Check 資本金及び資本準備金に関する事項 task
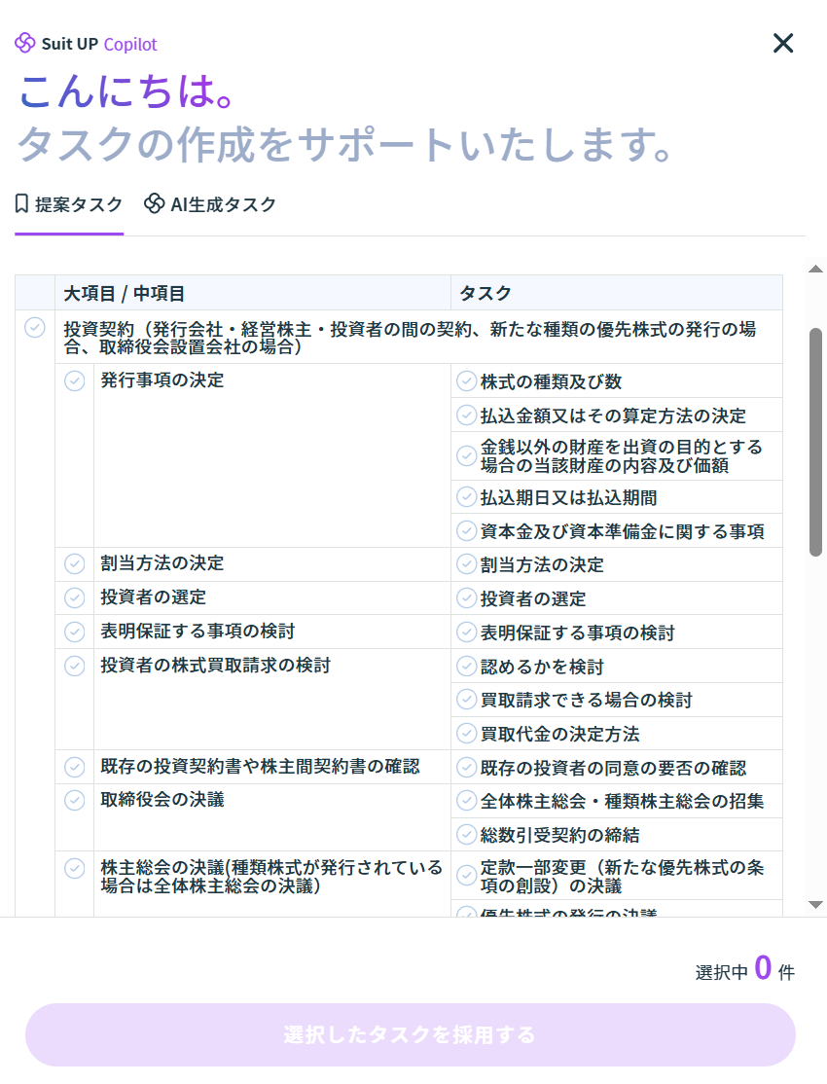This screenshot has height=1084, width=827. [467, 531]
